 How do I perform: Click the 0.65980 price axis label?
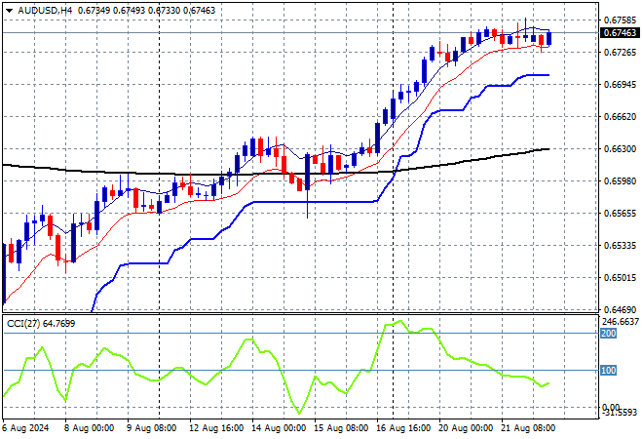pos(621,181)
